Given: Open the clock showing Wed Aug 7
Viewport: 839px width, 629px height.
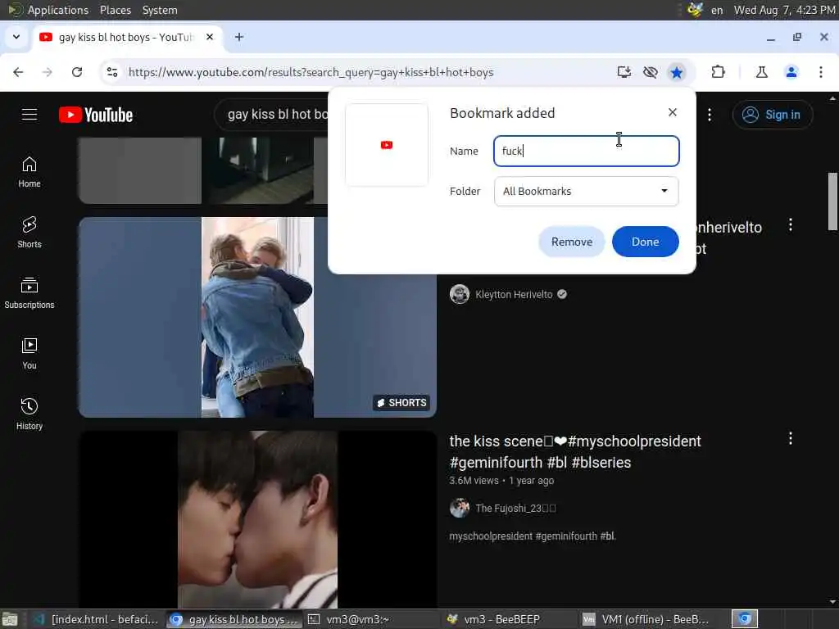Looking at the screenshot, I should click(784, 10).
